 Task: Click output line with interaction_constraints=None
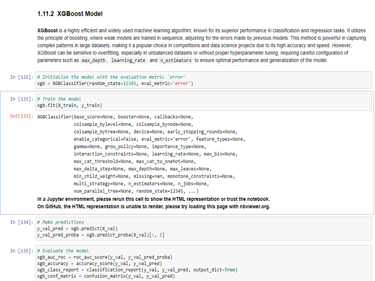click(156, 154)
